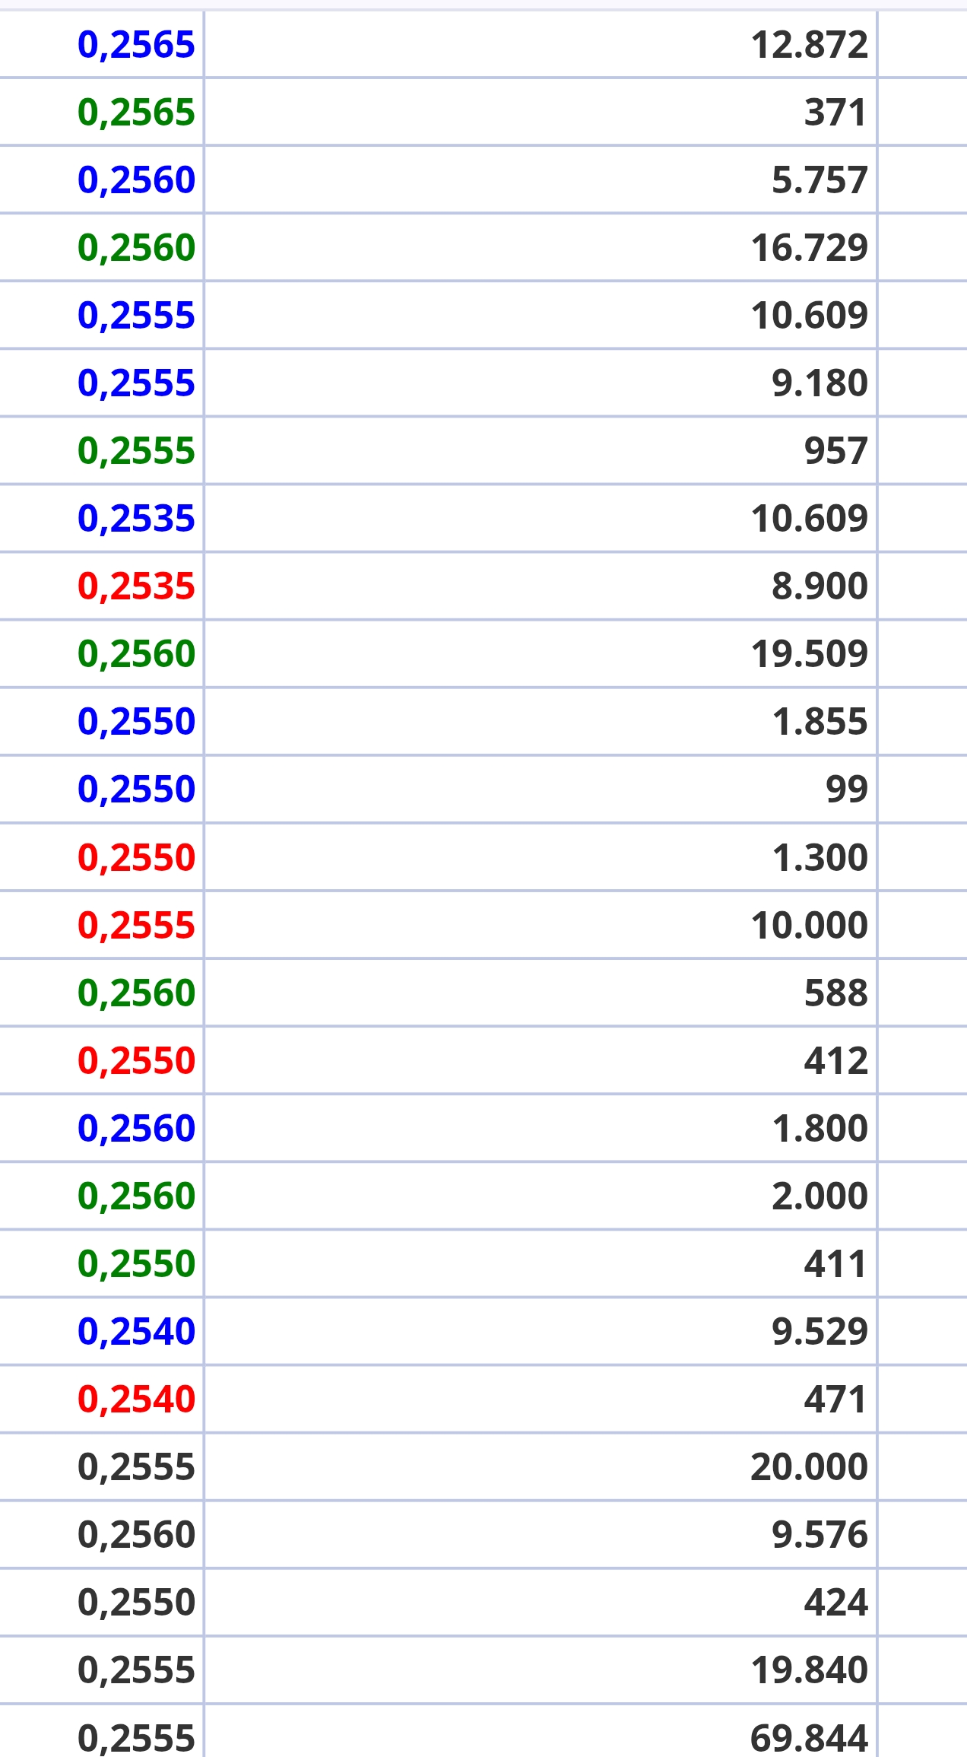Select the volume value 588
The image size is (967, 1757).
835,993
